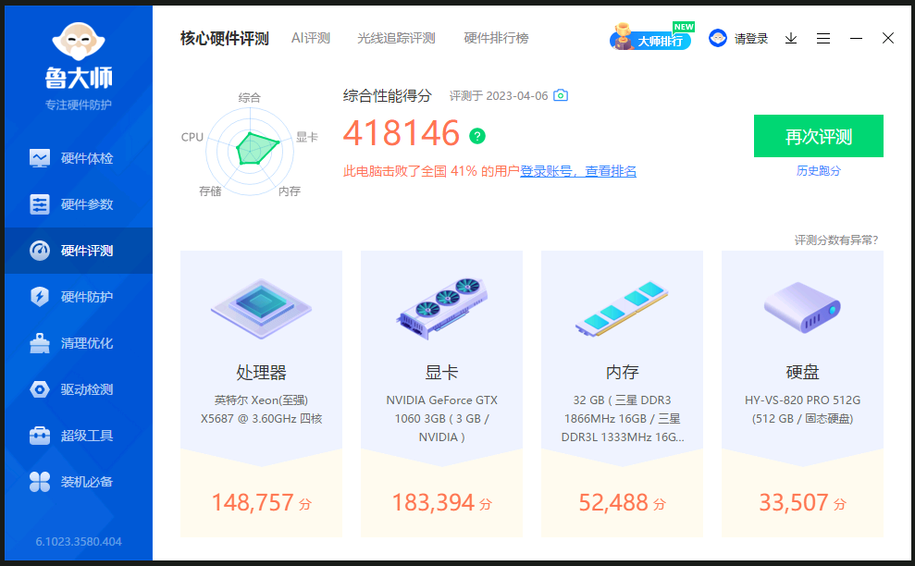
Task: Open the hamburger menu icon
Action: (x=823, y=39)
